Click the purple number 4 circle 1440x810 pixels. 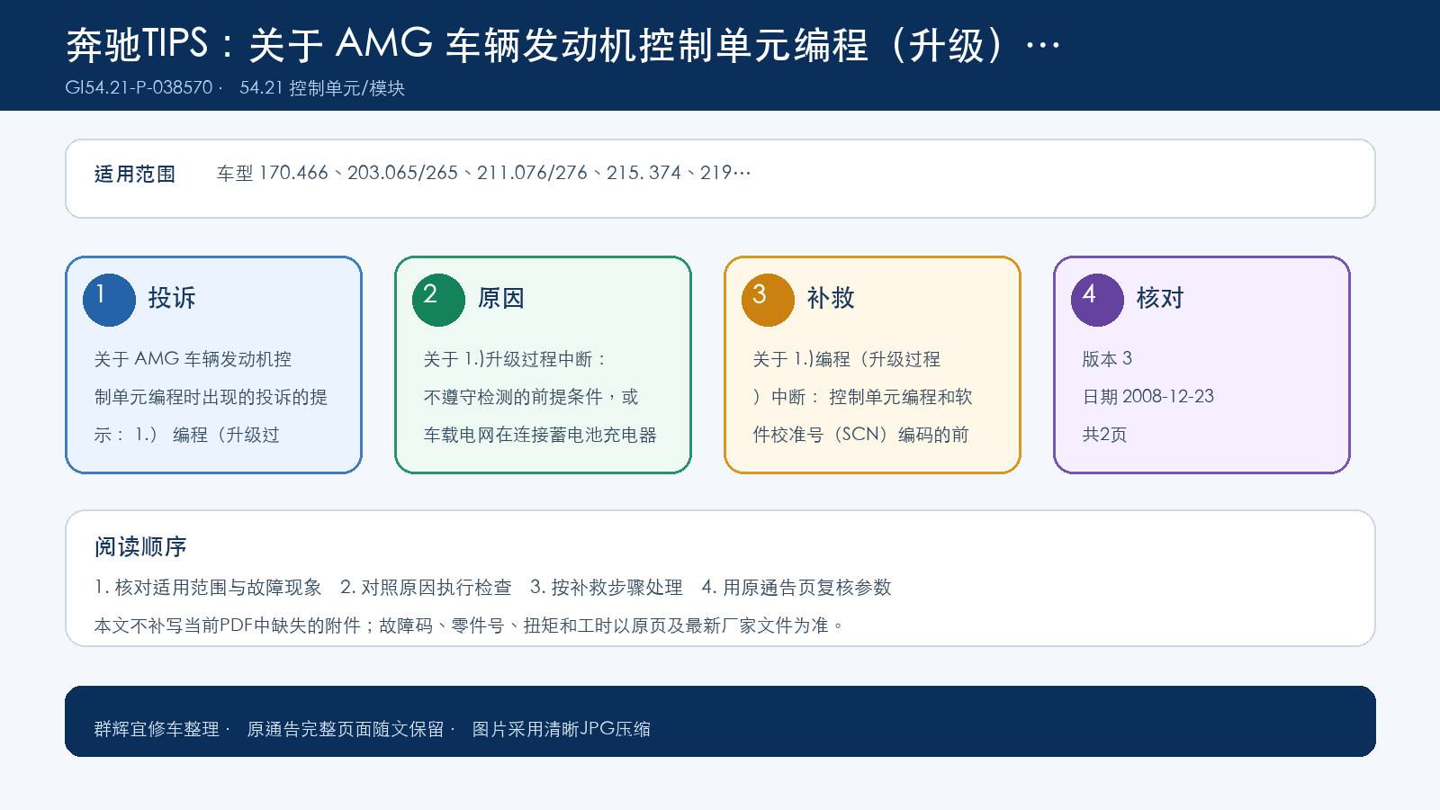pos(1097,300)
